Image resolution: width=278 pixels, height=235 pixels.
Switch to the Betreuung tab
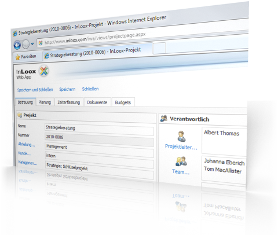(25, 102)
